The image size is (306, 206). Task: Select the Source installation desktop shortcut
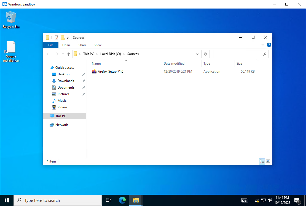[11, 52]
